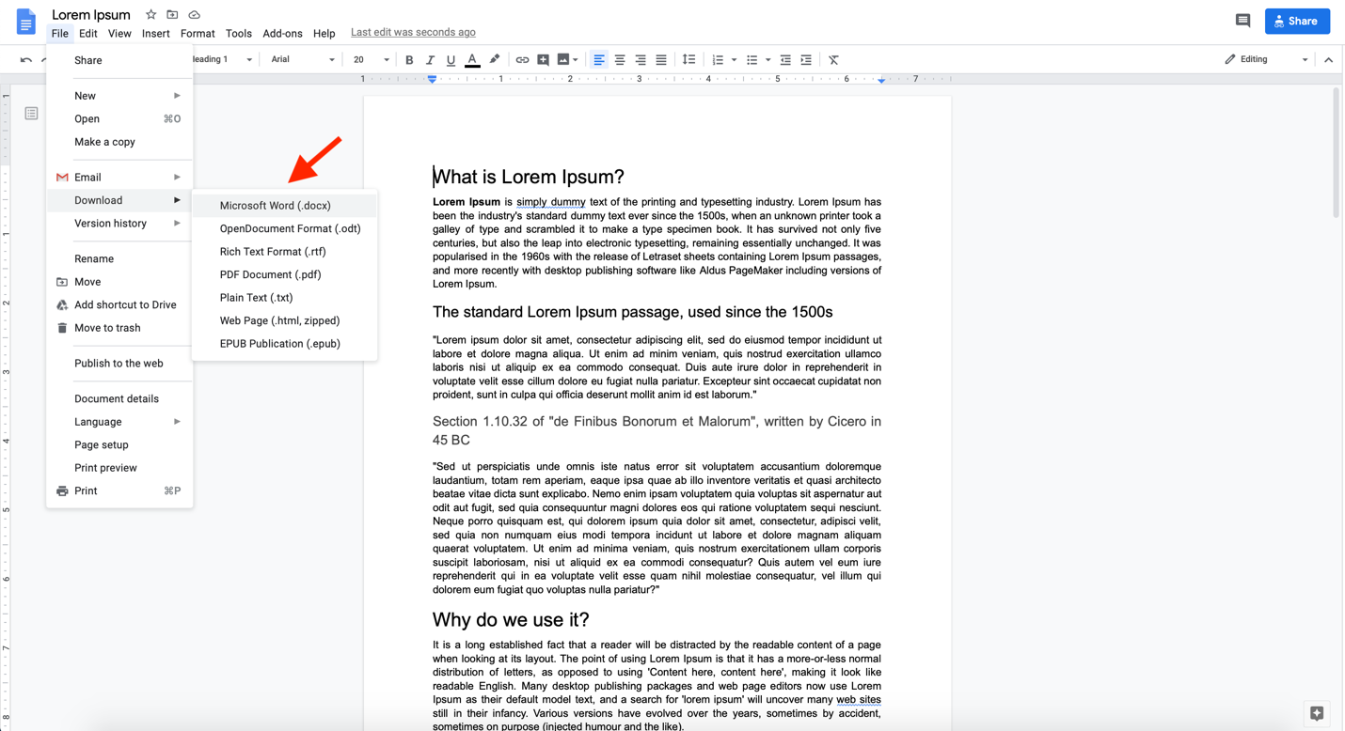
Task: Choose PDF Document (.pdf) download
Action: click(x=285, y=274)
